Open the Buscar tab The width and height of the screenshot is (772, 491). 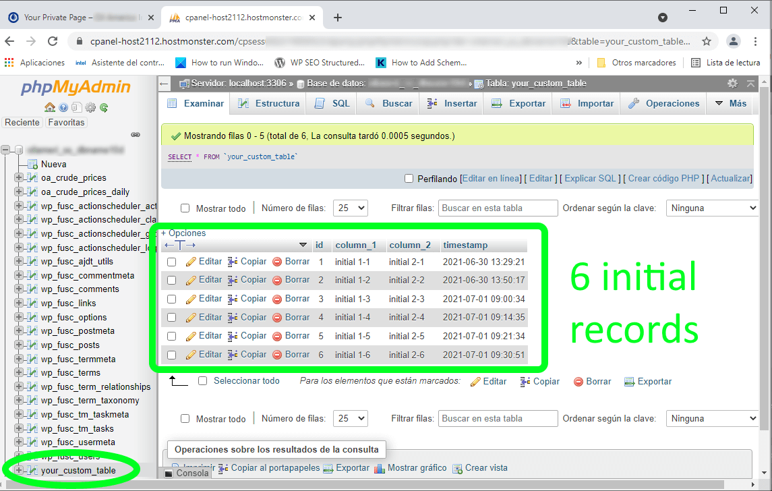pos(389,103)
